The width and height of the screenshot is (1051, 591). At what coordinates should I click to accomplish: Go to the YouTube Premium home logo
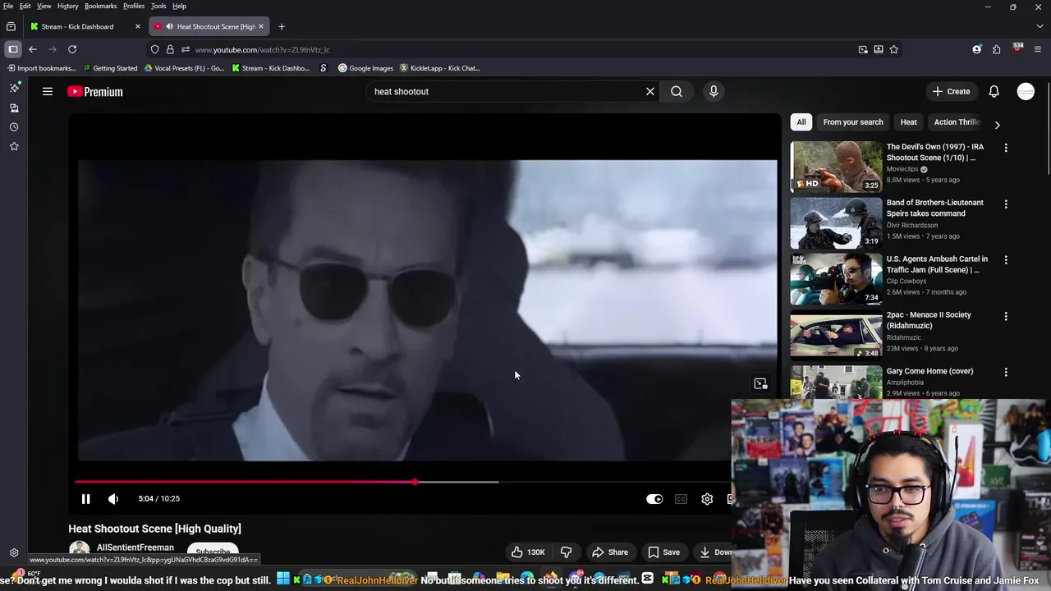[x=95, y=92]
